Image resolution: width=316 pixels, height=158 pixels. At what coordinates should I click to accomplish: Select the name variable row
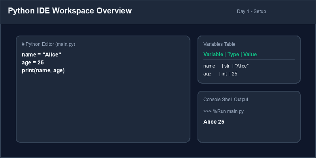tap(226, 66)
